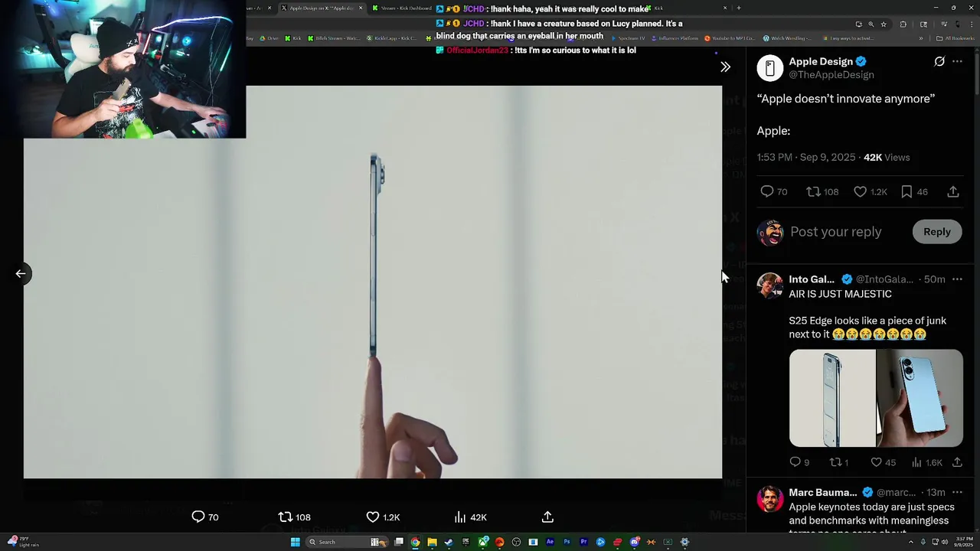Image resolution: width=980 pixels, height=551 pixels.
Task: Open the tweet timestamp Sep 9, 2025
Action: click(805, 157)
